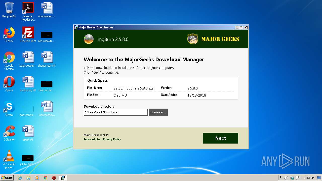Click the MajorGeeks ©2019 text
Viewport: 322px width, 181px height.
pyautogui.click(x=96, y=135)
